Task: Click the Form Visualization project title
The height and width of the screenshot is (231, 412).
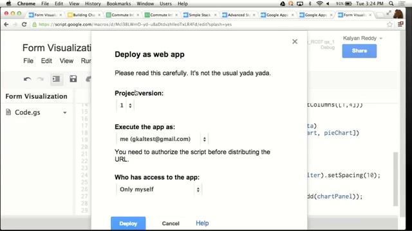Action: [x=57, y=48]
